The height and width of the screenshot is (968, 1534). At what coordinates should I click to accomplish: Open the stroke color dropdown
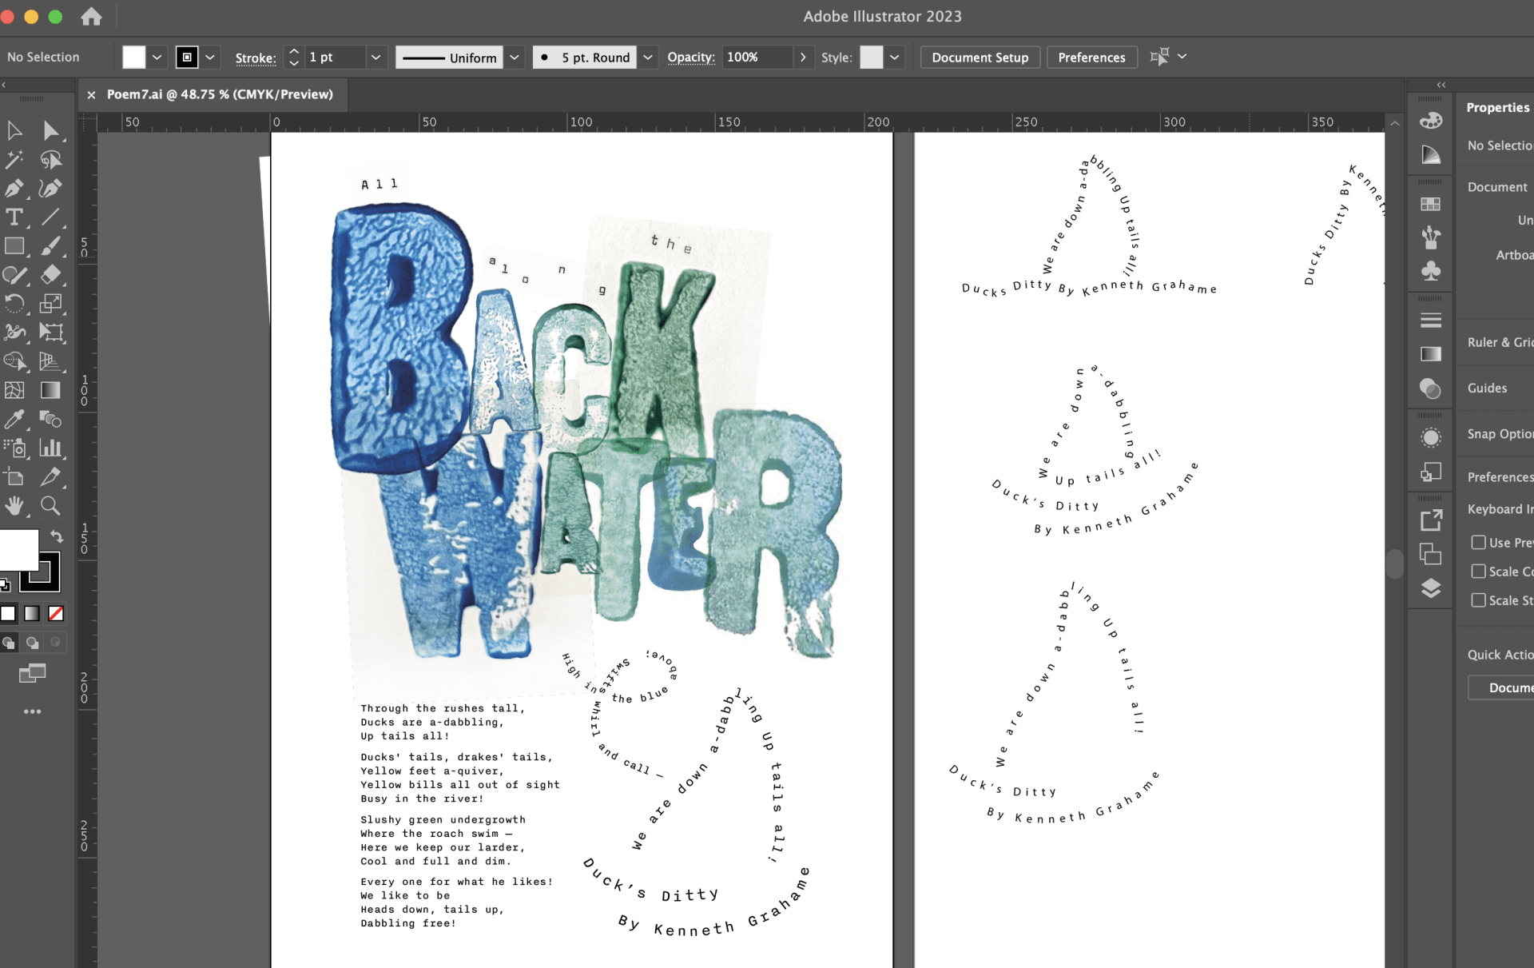pyautogui.click(x=210, y=57)
